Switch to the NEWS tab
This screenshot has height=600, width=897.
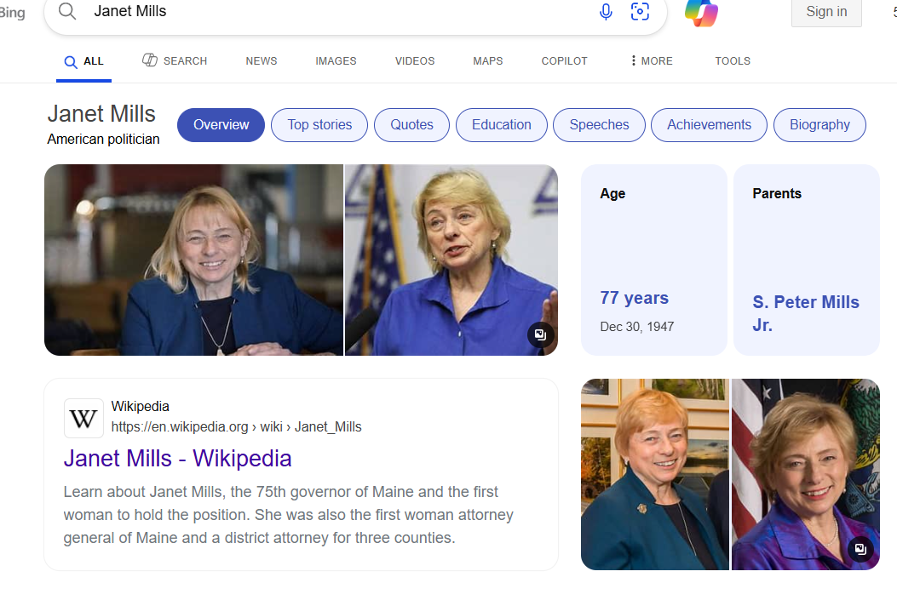[x=262, y=61]
